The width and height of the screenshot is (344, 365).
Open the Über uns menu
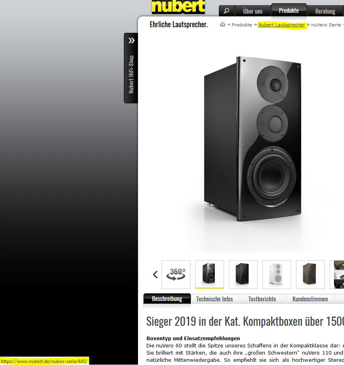coord(252,11)
